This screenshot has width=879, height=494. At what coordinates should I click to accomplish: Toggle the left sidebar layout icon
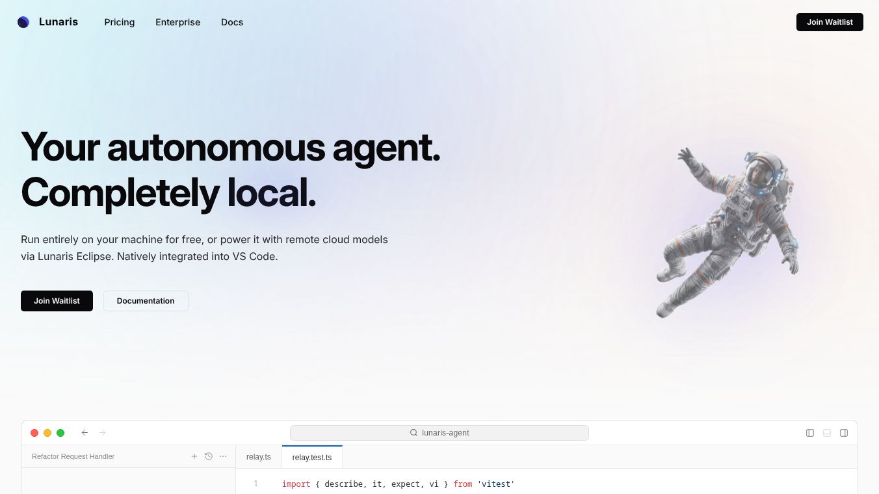(x=810, y=433)
